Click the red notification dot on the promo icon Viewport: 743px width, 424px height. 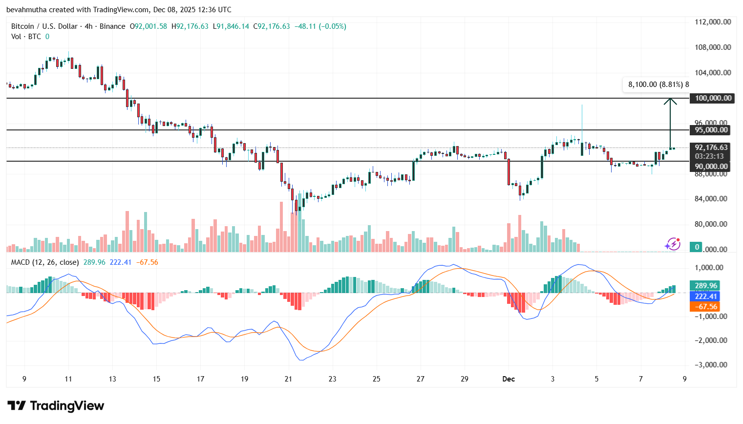(x=678, y=239)
